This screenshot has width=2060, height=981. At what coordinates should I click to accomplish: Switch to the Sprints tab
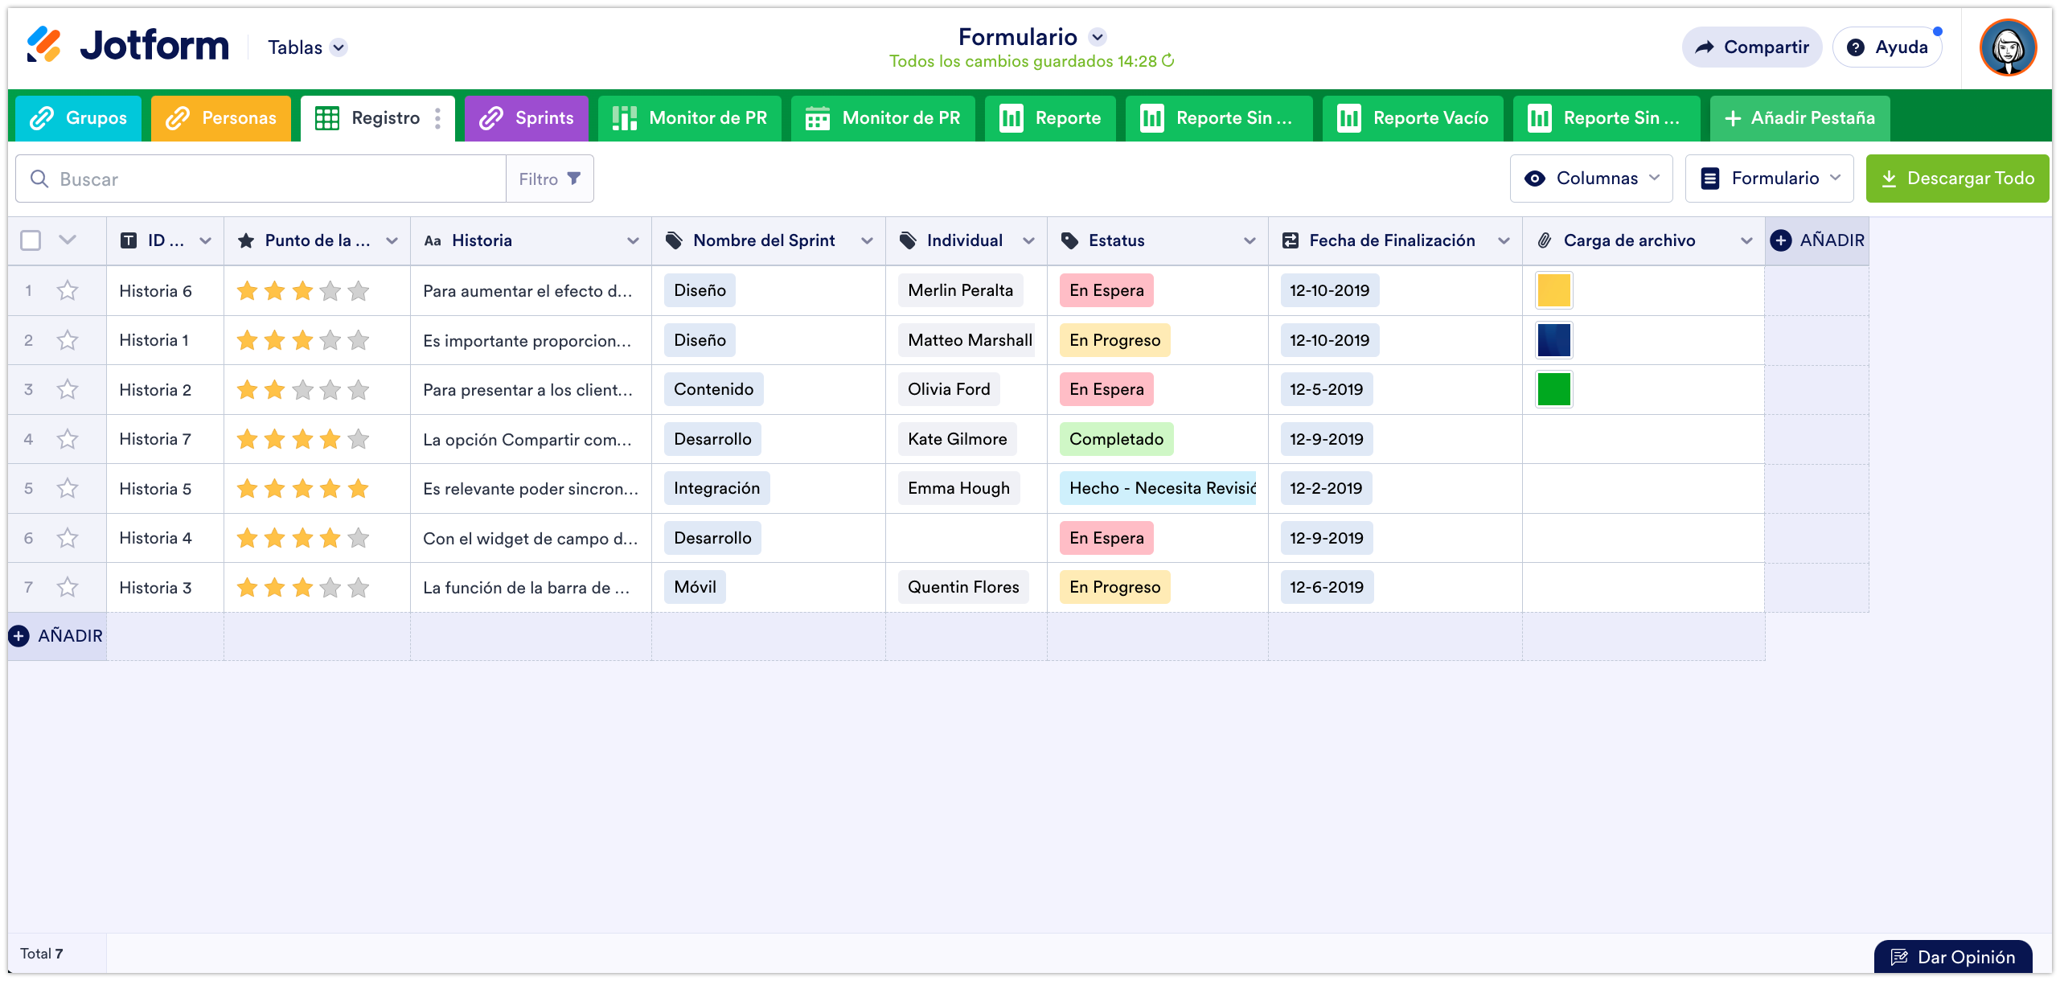point(527,118)
